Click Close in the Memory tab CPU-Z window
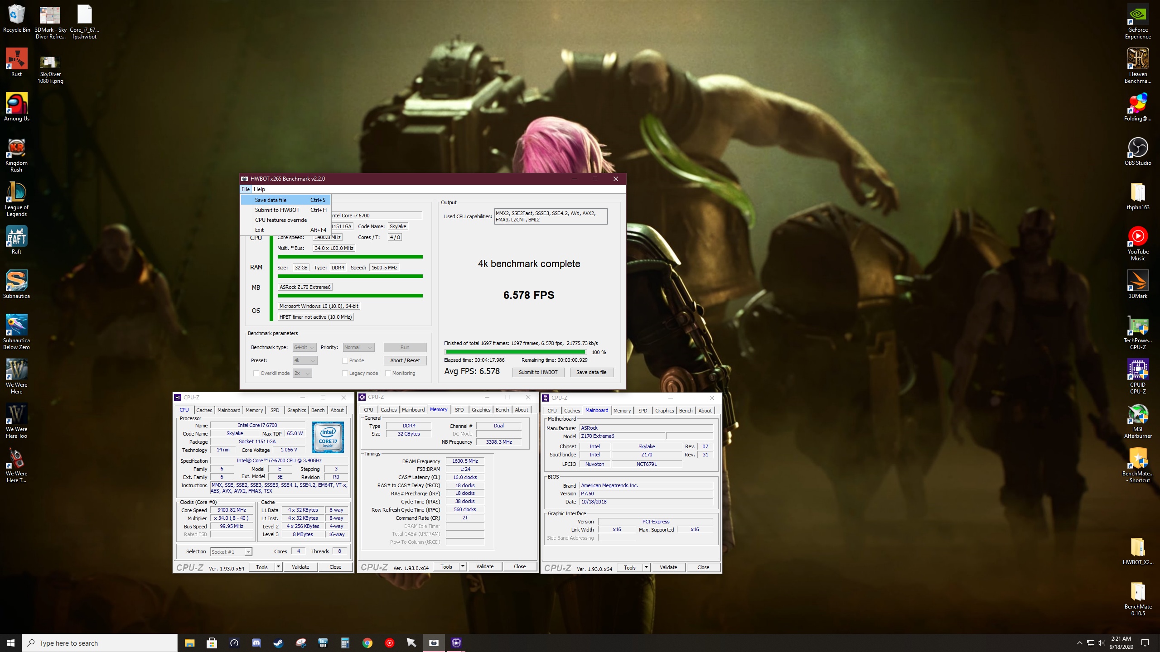This screenshot has height=652, width=1160. tap(520, 566)
